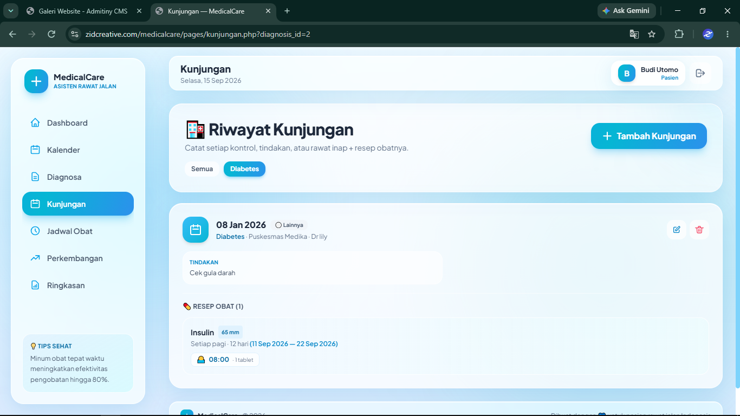Click the B user avatar
Viewport: 740px width, 416px height.
[627, 73]
